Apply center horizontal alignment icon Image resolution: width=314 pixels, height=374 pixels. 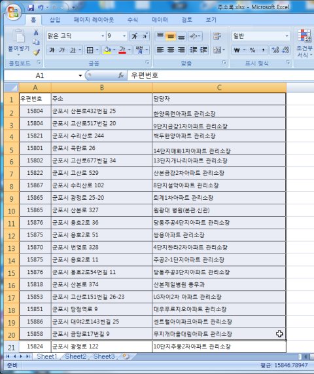click(171, 50)
